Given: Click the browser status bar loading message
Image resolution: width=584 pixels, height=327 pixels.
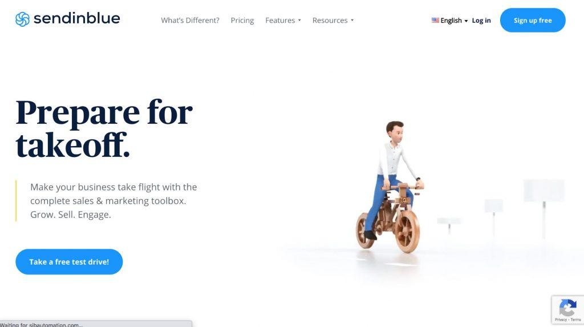Looking at the screenshot, I should point(41,324).
